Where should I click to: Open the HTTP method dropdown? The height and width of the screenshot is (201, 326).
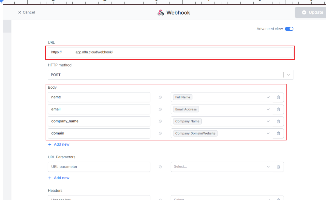point(288,75)
